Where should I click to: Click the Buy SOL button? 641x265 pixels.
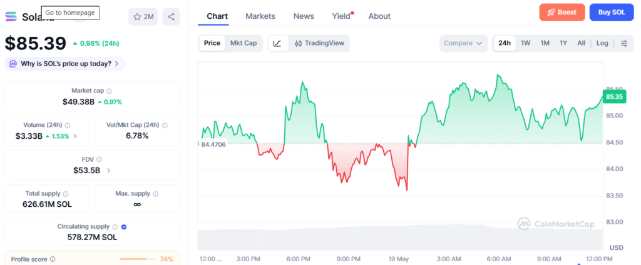point(612,12)
